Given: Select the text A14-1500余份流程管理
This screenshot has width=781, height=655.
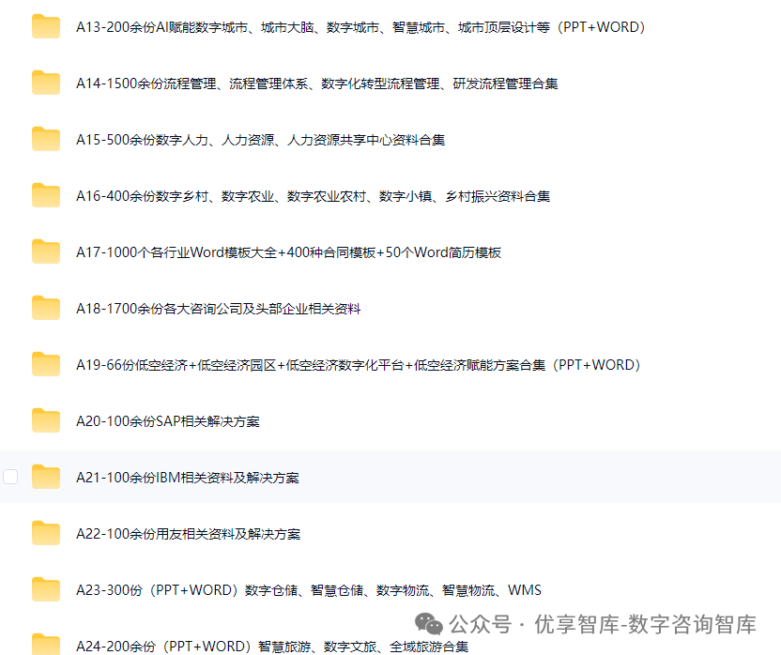Looking at the screenshot, I should (x=146, y=84).
